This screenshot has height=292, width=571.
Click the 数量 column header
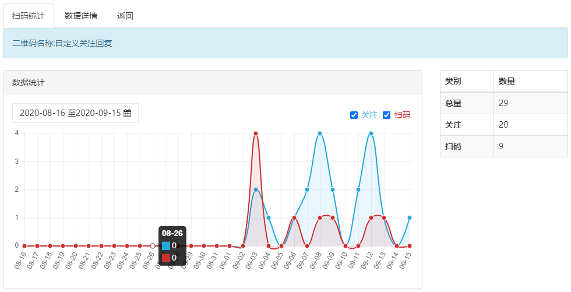pos(531,81)
